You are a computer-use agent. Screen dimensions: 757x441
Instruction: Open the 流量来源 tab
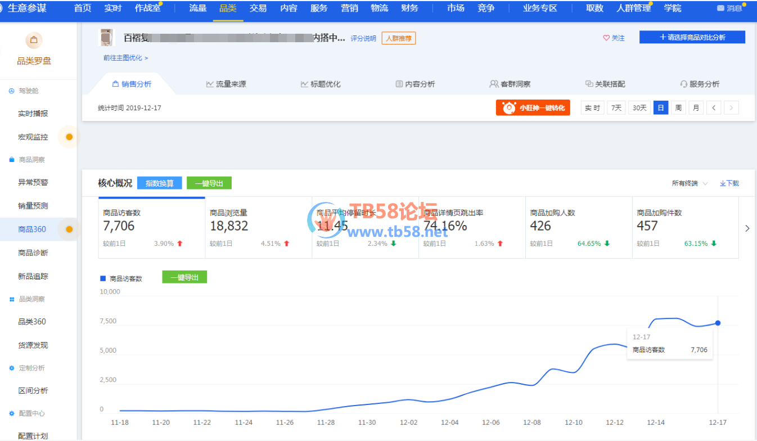(x=226, y=84)
